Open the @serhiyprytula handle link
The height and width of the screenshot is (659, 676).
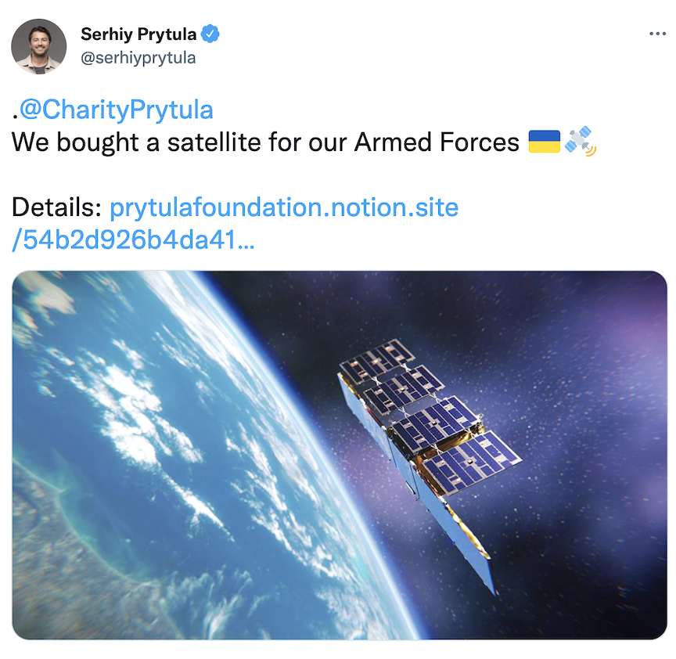pyautogui.click(x=138, y=58)
